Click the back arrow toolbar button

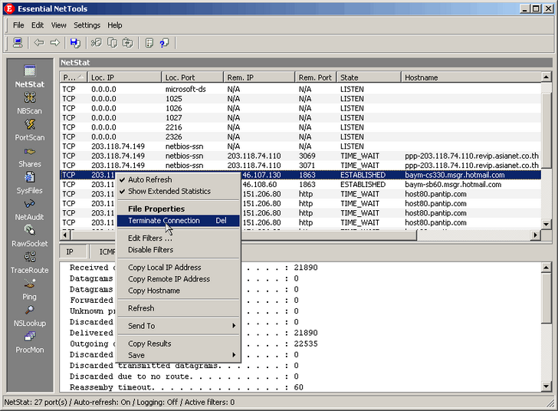pos(39,43)
